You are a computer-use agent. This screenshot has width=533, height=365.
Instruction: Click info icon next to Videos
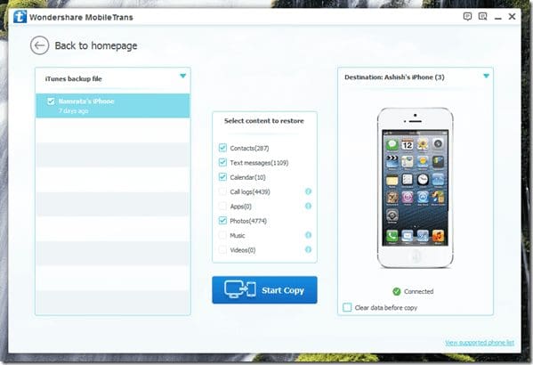[x=308, y=249]
